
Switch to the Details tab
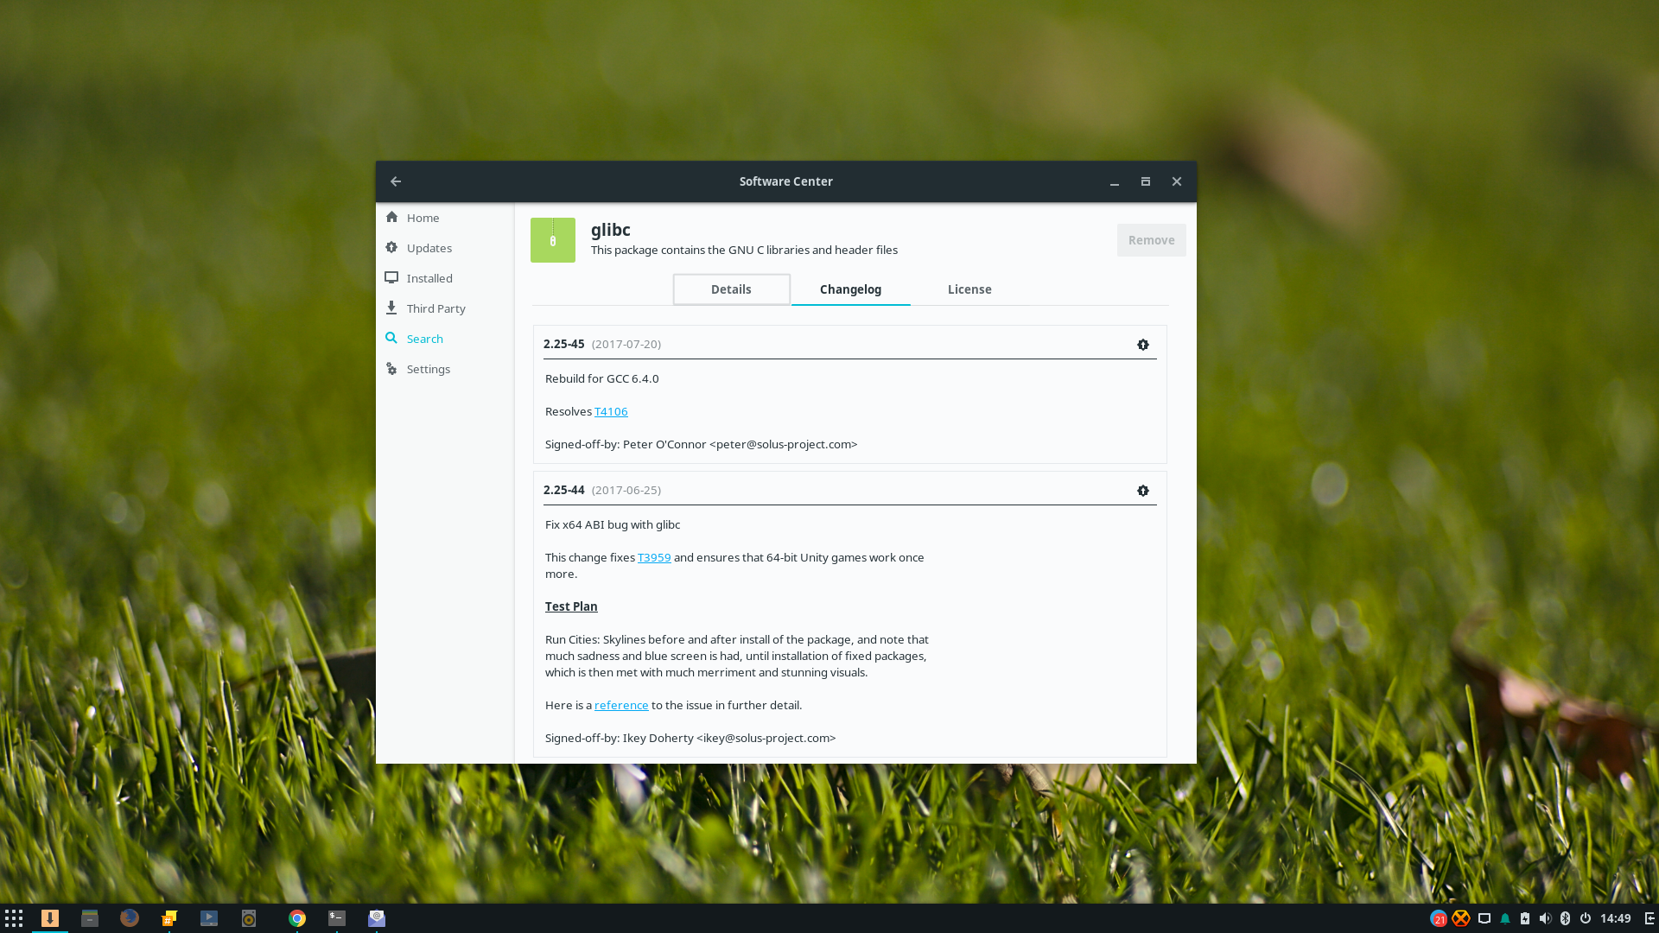point(731,289)
